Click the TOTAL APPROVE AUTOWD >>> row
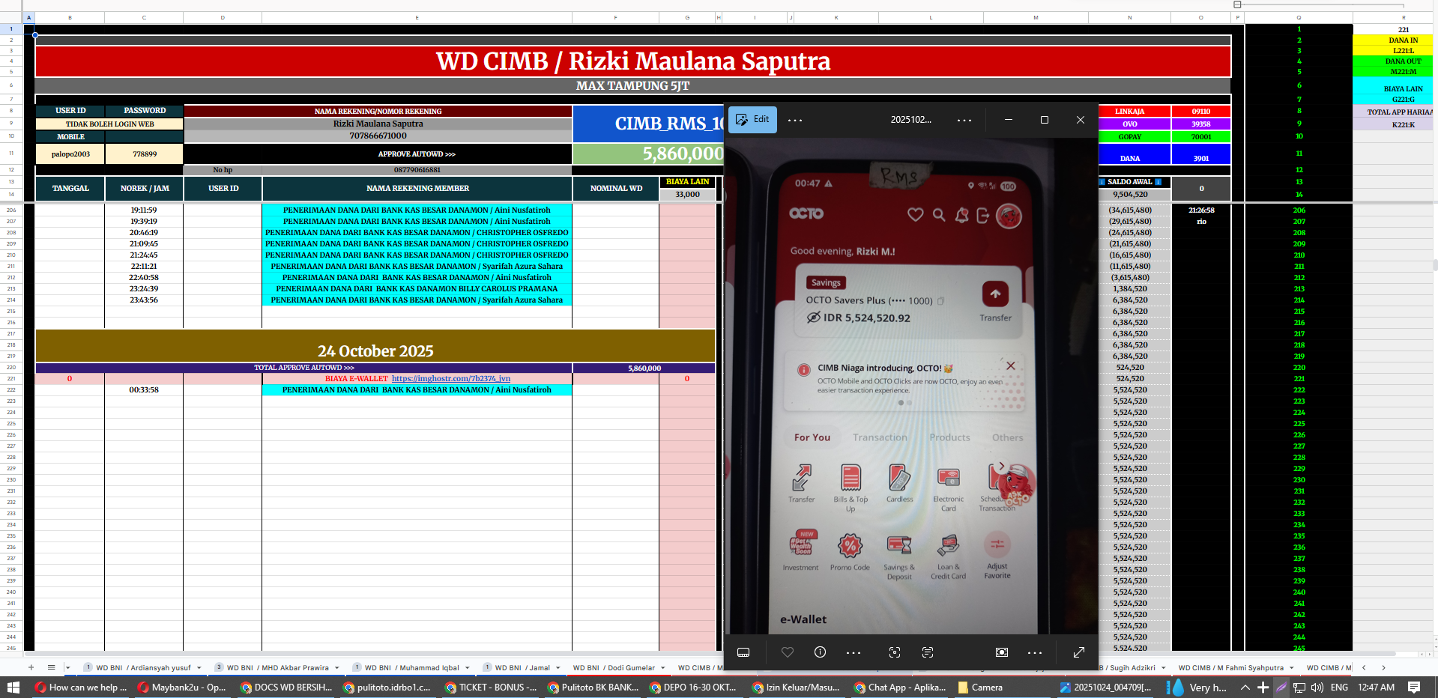The height and width of the screenshot is (698, 1438). click(x=303, y=368)
